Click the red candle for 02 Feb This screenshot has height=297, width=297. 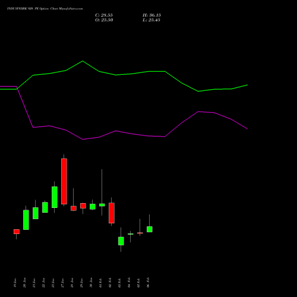click(112, 213)
